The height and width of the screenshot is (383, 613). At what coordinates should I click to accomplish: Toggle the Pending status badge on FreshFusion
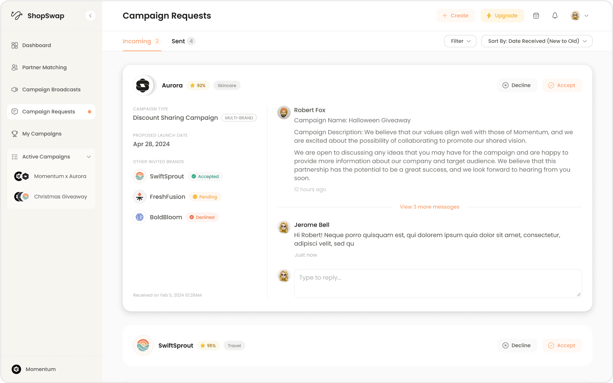205,196
